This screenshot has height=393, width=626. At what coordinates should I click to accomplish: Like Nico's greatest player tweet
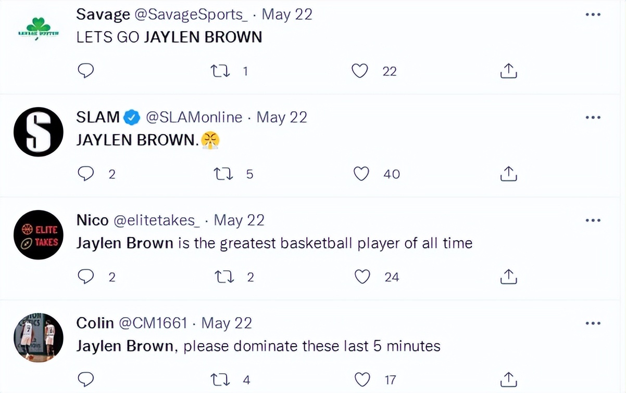point(362,277)
